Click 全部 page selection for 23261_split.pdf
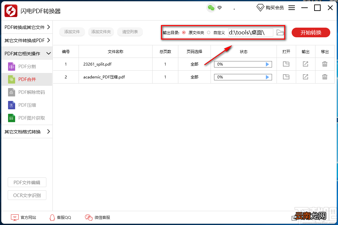The image size is (338, 225). click(x=194, y=64)
